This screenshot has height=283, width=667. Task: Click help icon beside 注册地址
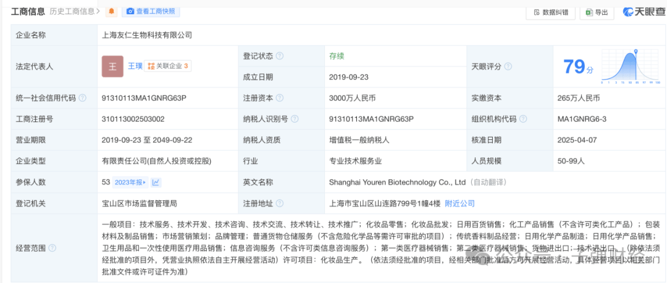(x=280, y=203)
